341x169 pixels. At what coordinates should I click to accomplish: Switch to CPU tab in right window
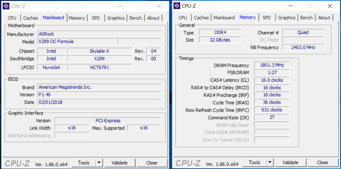(x=183, y=18)
